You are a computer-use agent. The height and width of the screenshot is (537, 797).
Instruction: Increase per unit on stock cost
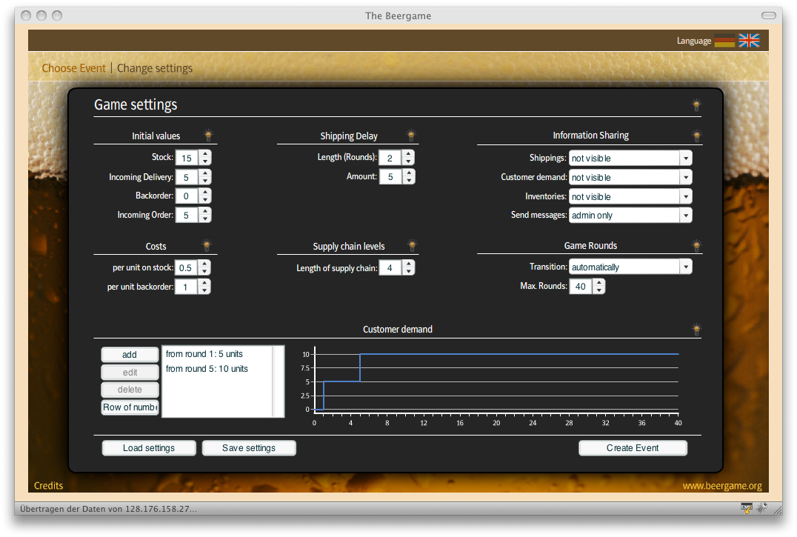pyautogui.click(x=204, y=264)
